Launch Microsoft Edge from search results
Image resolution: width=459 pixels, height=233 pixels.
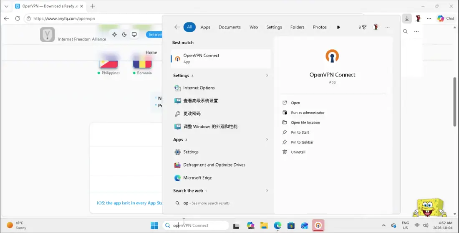click(x=221, y=178)
